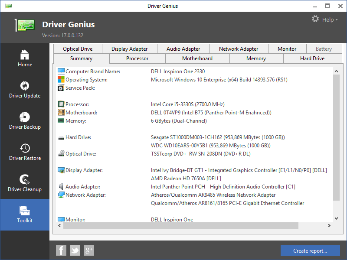
Task: Select the Microsoft Windows 10 Enterprise text
Action: point(219,80)
